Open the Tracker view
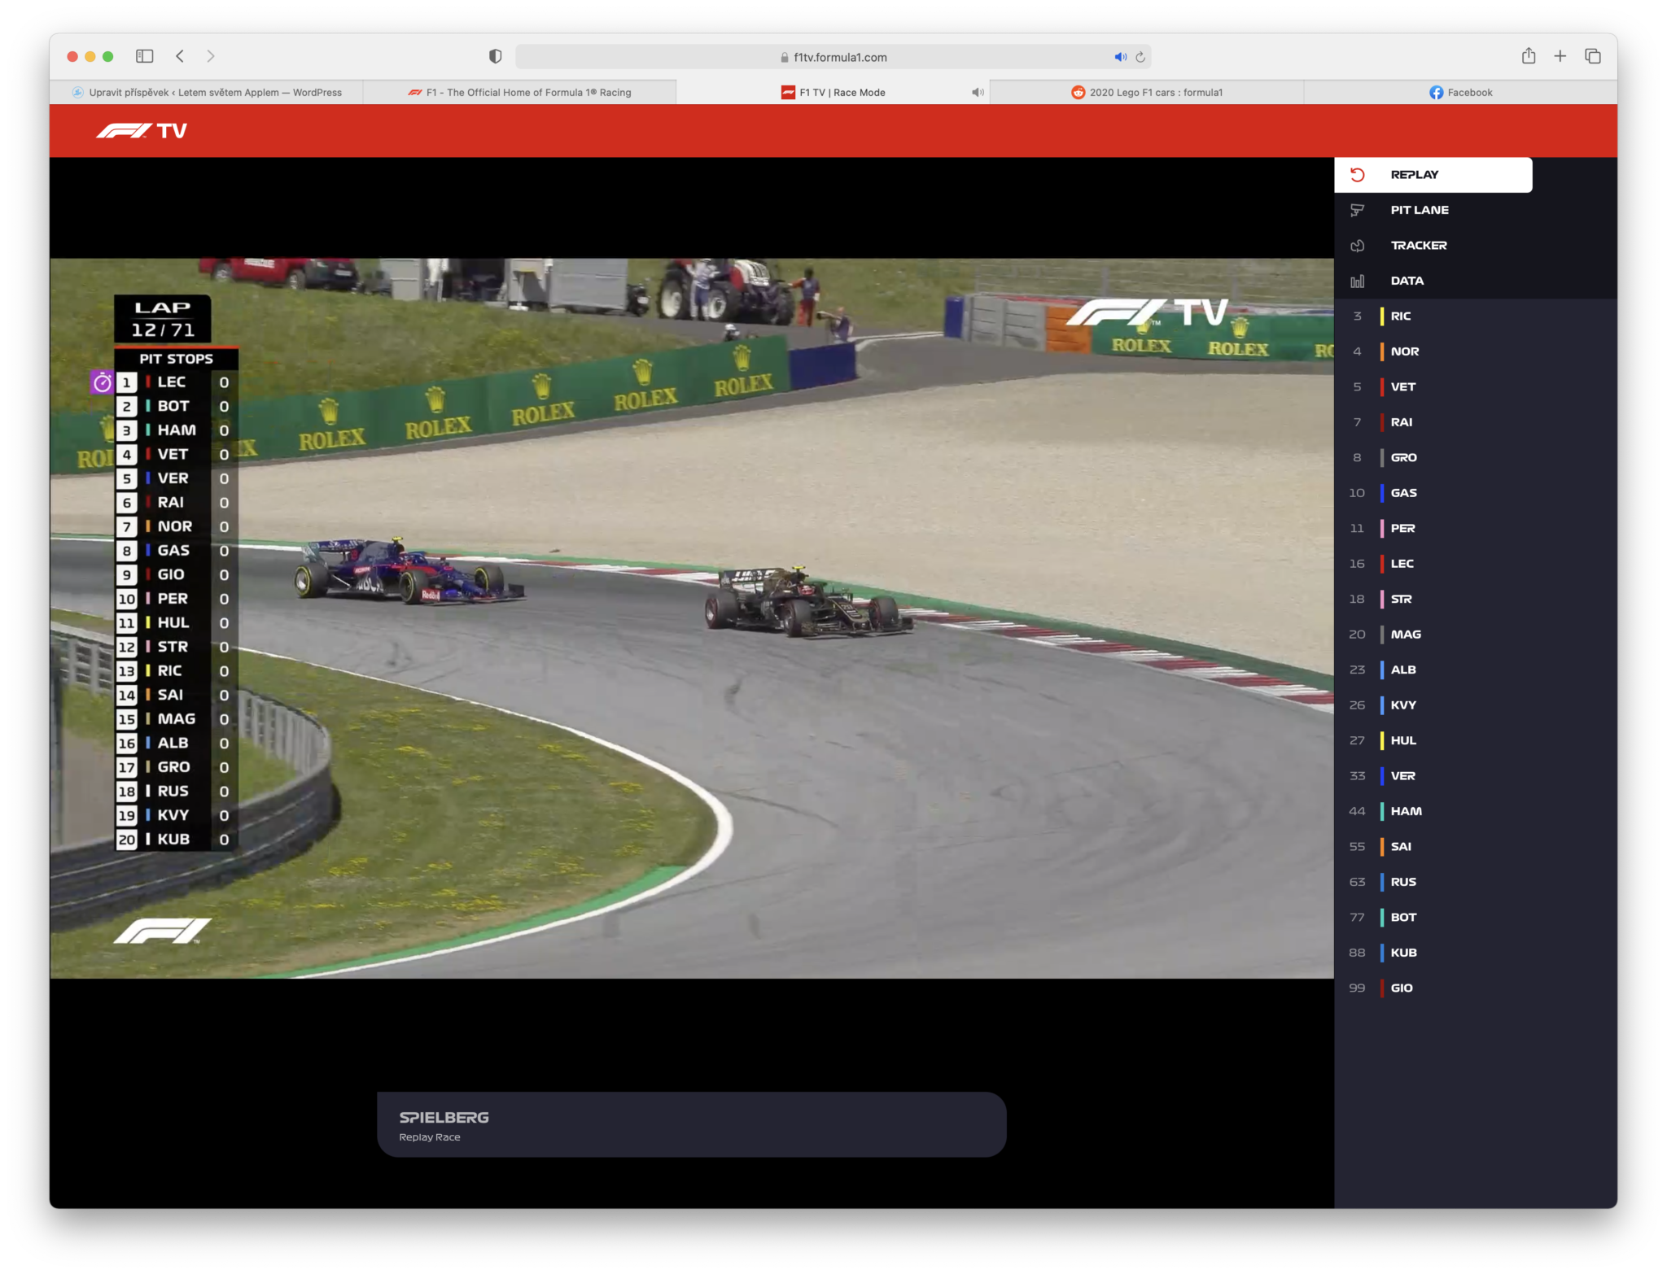This screenshot has height=1274, width=1667. pyautogui.click(x=1419, y=245)
